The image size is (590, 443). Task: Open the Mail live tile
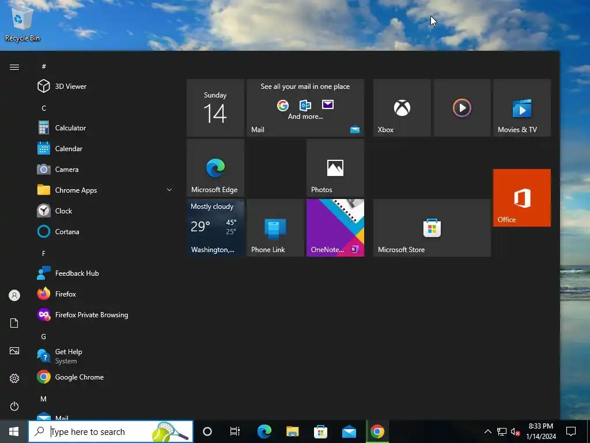(x=305, y=108)
